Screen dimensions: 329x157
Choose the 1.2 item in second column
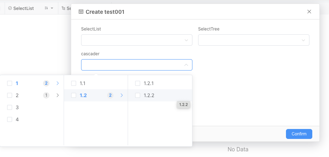point(84,95)
